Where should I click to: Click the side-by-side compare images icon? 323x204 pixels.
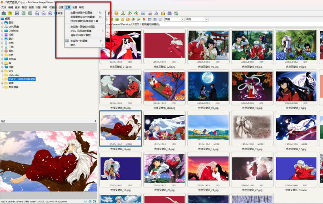pos(143,13)
